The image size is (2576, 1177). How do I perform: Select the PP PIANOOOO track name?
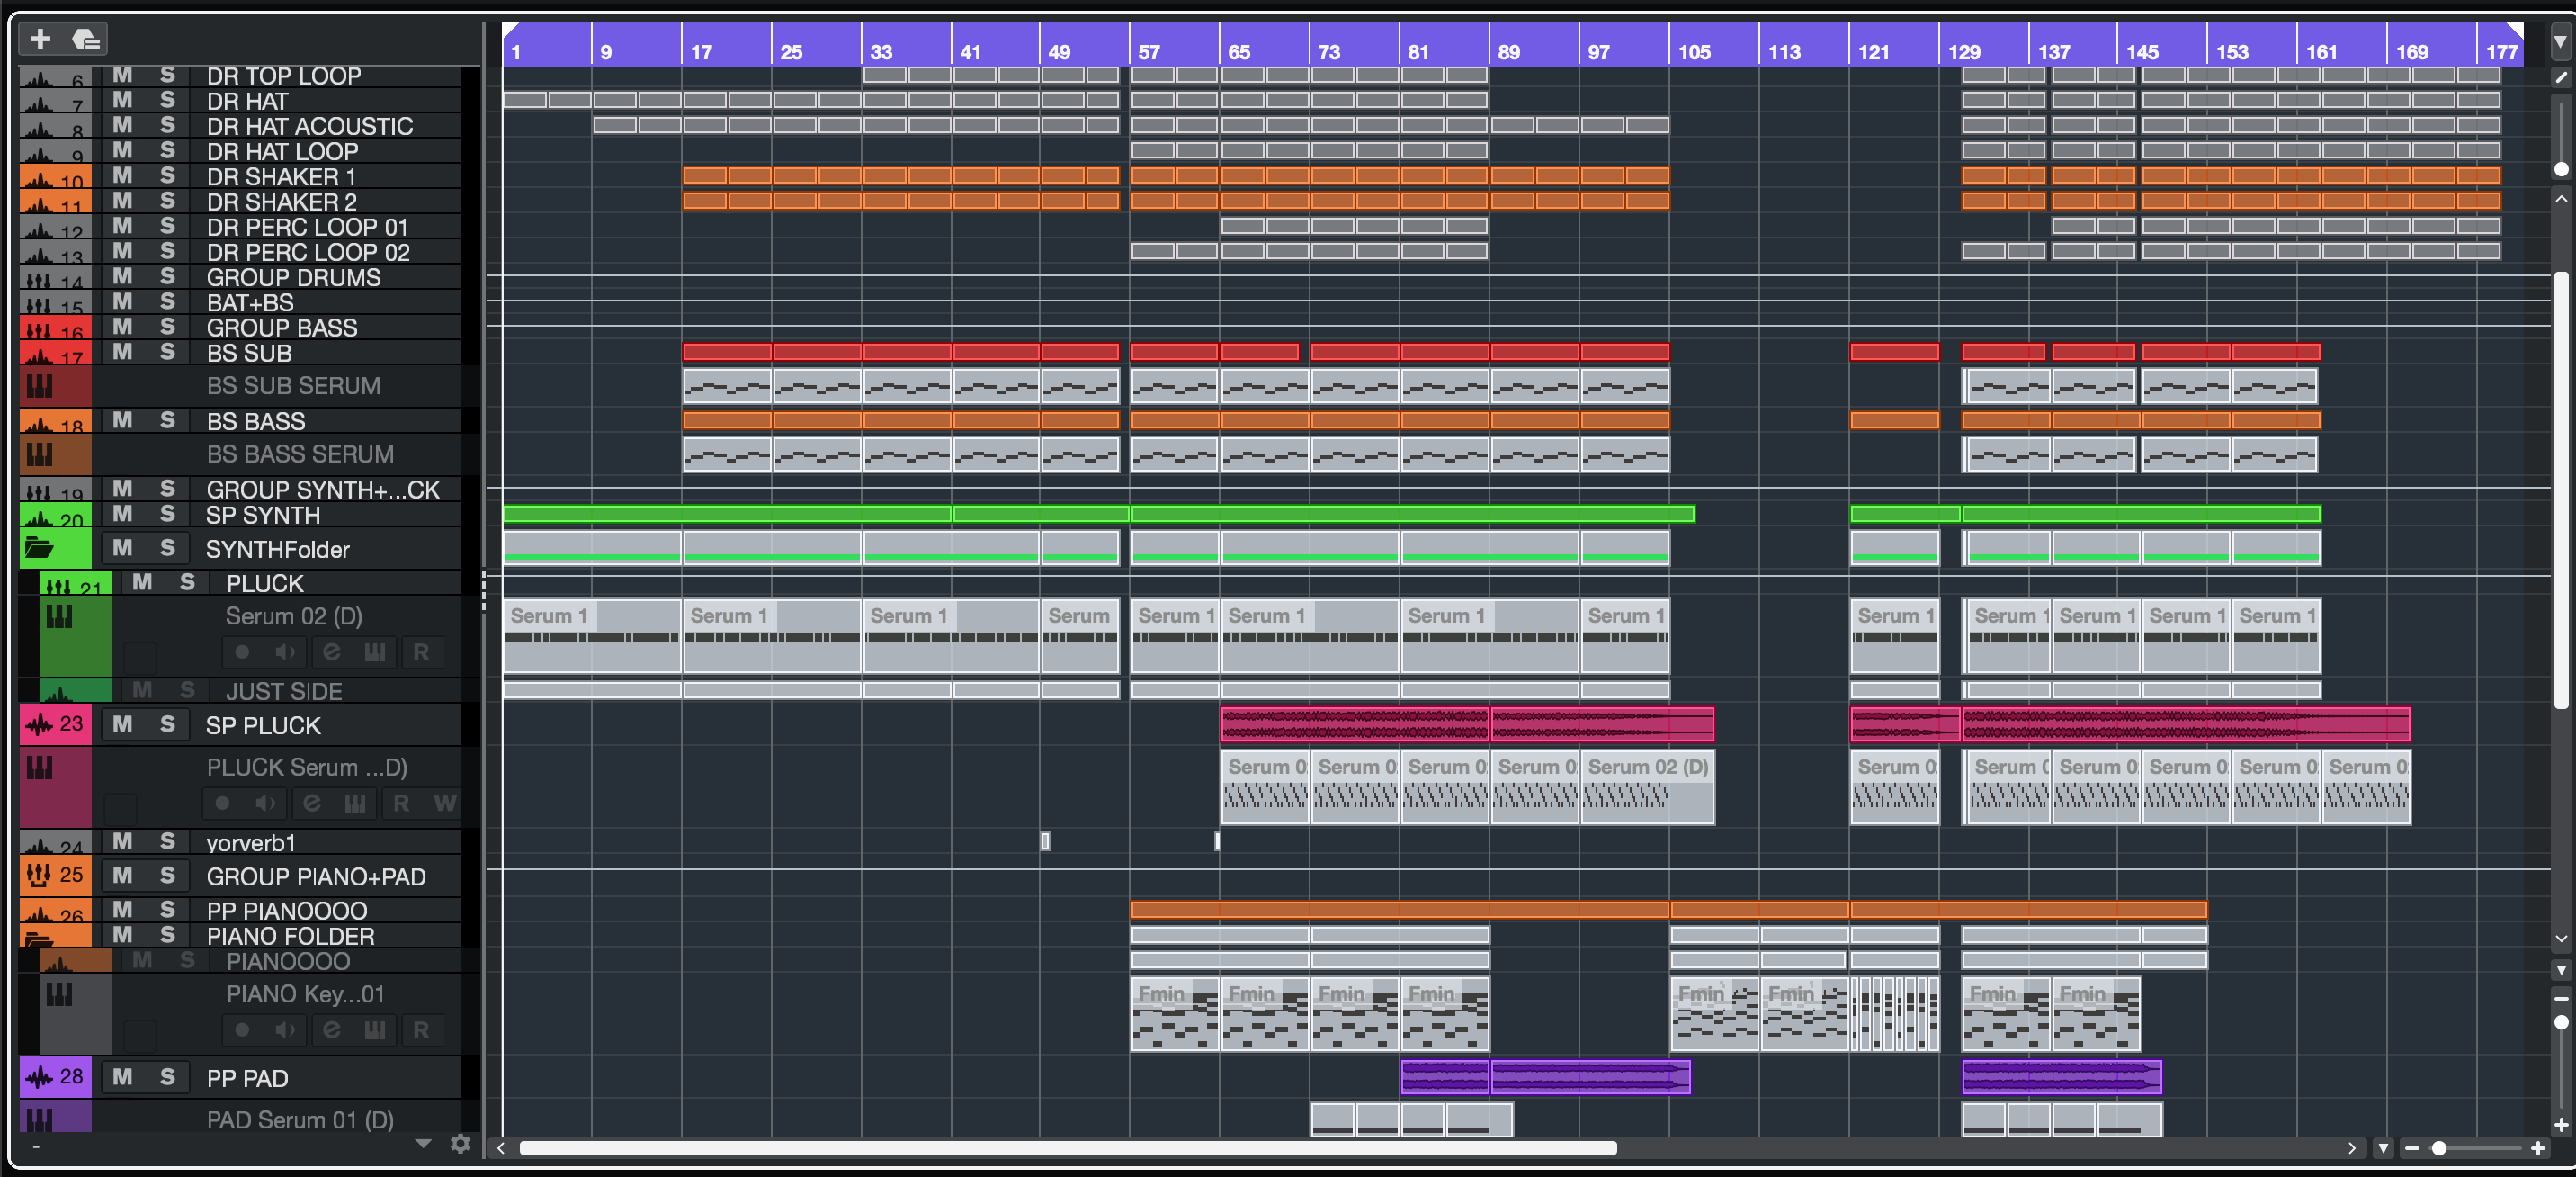coord(287,911)
